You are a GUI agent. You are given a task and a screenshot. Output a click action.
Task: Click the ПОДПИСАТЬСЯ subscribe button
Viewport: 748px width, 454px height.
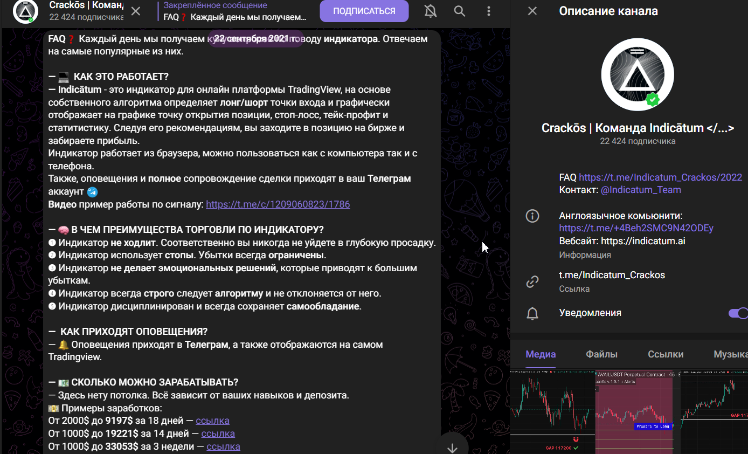[x=364, y=11]
